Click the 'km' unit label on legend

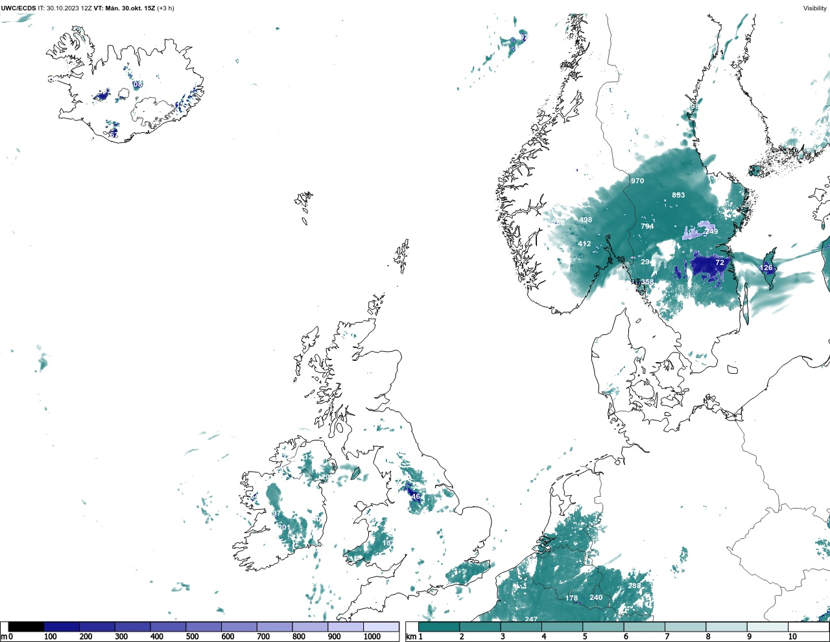tap(410, 637)
